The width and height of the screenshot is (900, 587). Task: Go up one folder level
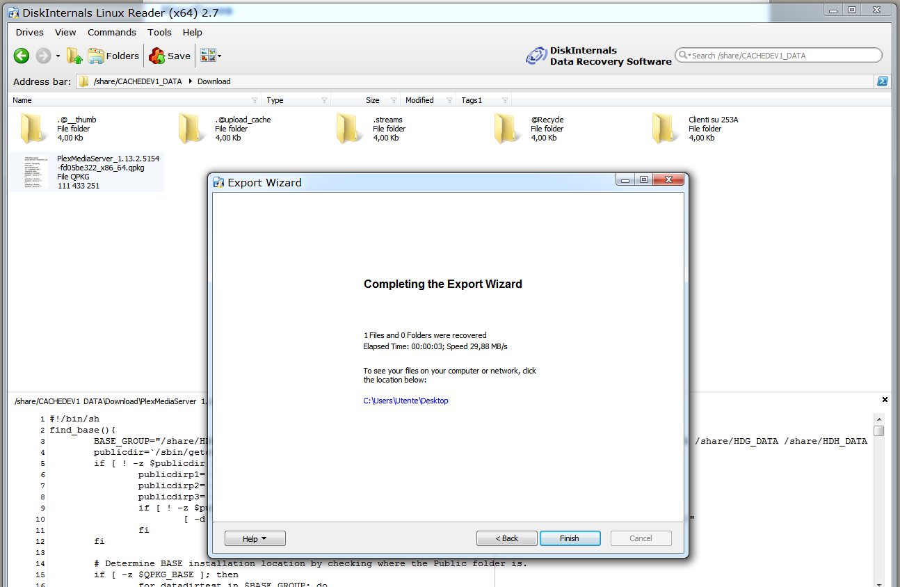74,56
